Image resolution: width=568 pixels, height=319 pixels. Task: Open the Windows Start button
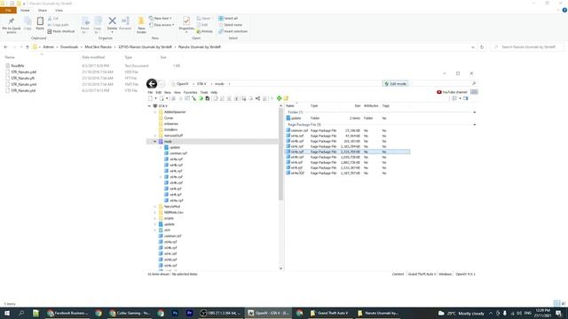point(6,313)
